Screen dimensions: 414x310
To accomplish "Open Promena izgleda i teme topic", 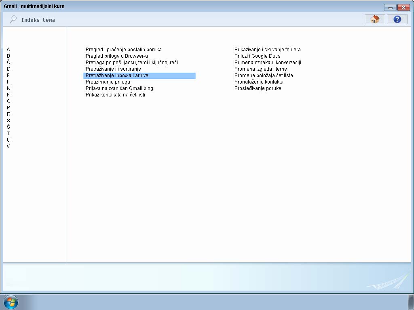I will [x=260, y=69].
